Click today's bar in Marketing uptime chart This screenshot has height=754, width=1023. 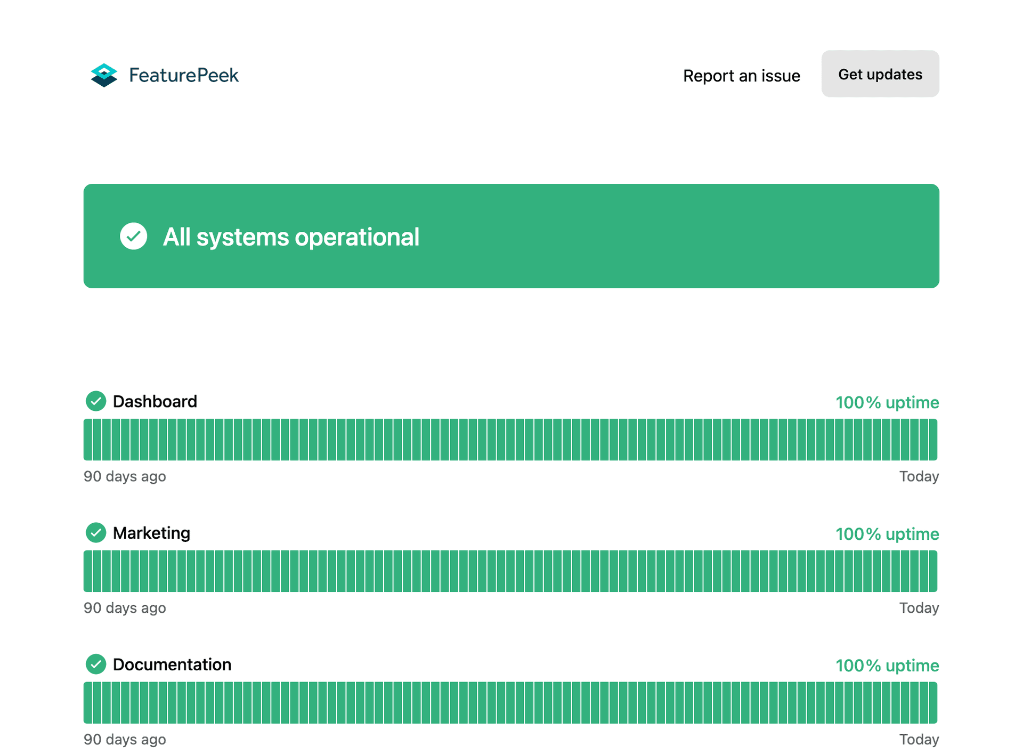[x=933, y=571]
